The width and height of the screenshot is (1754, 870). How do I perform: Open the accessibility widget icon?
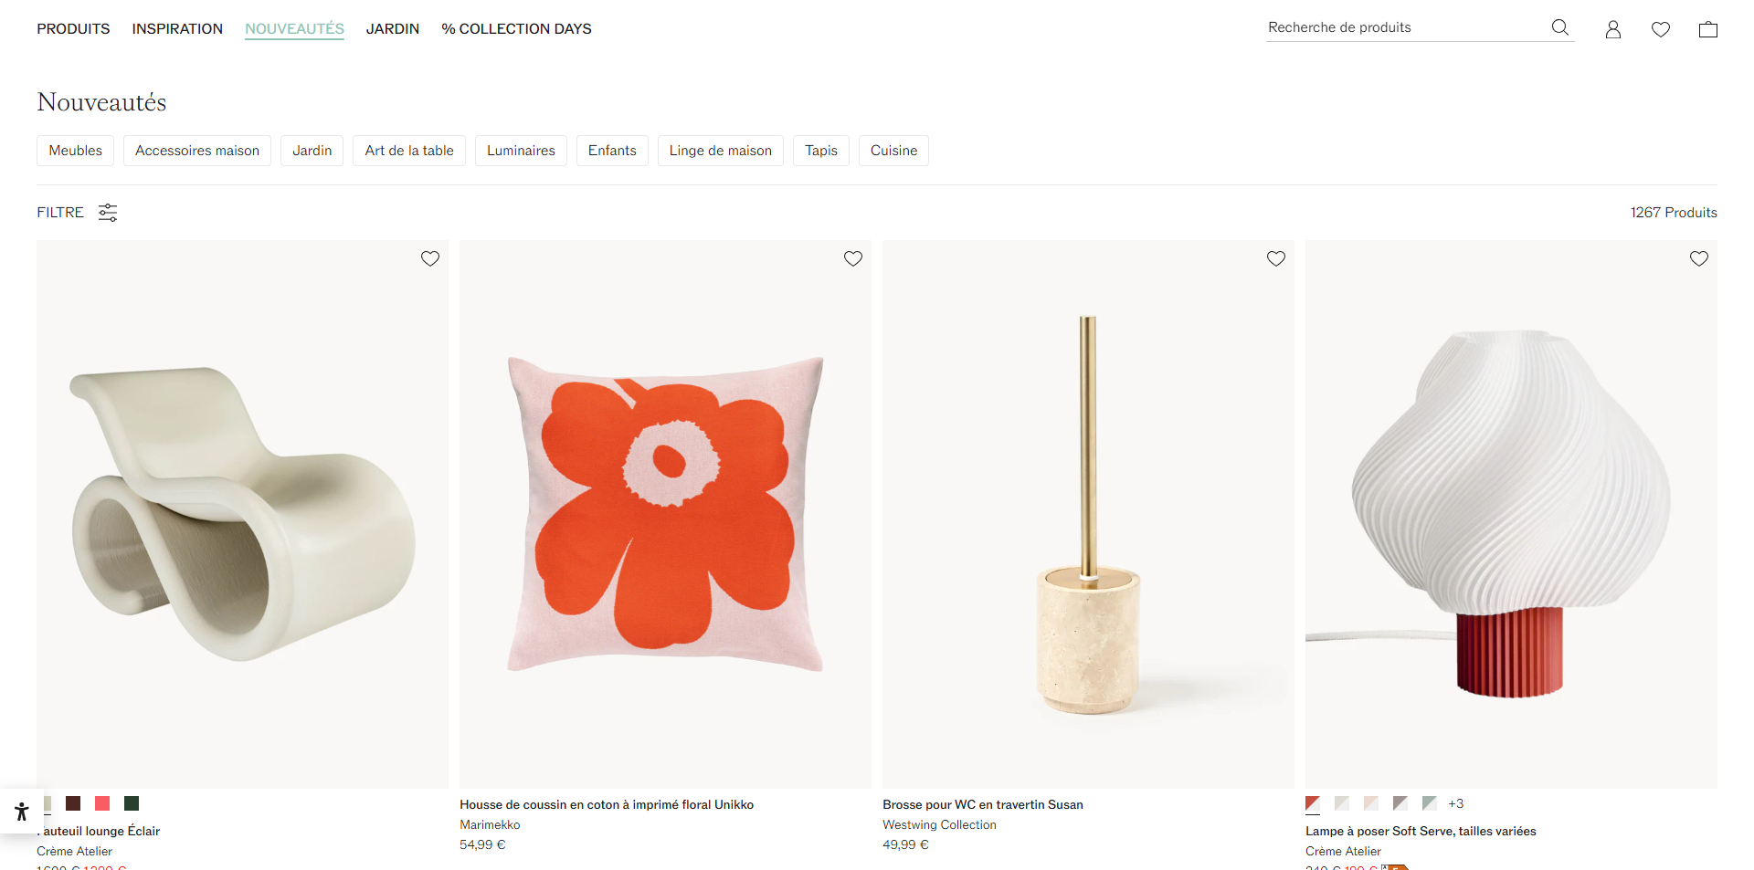point(22,812)
